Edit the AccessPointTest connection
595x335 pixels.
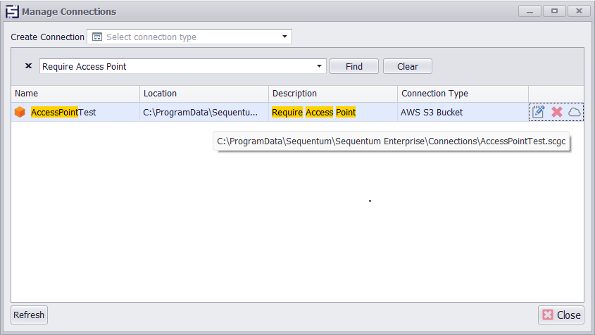(538, 112)
